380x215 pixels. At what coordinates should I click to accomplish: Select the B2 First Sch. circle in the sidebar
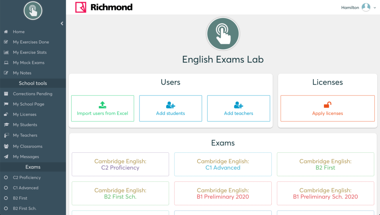(x=6, y=209)
